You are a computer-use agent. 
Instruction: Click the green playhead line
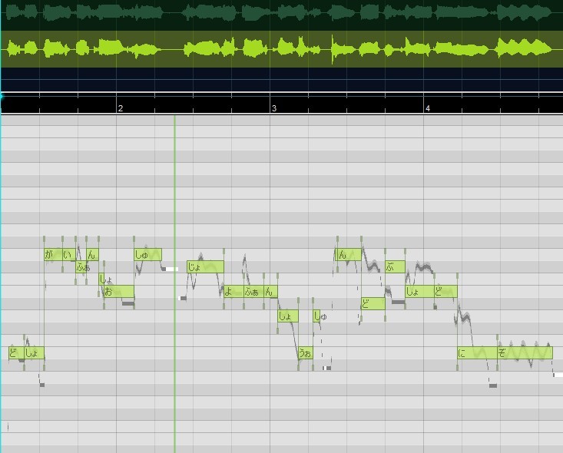tap(175, 283)
